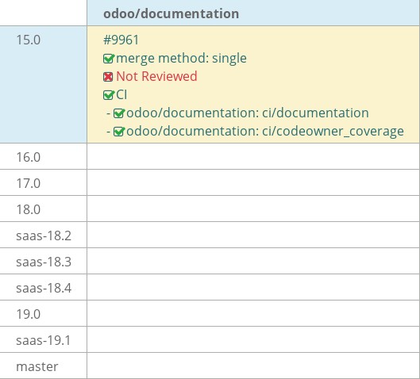Select the 19.0 branch row label
The width and height of the screenshot is (420, 379).
[x=29, y=314]
